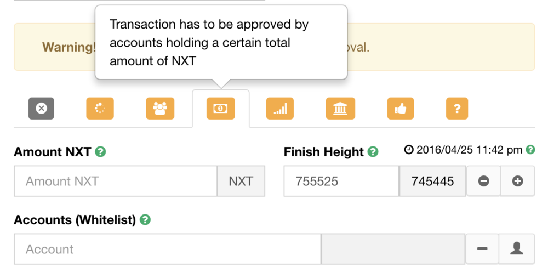Viewport: 548px width, 272px height.
Task: Open the bar-chart signal approval tab
Action: [280, 109]
